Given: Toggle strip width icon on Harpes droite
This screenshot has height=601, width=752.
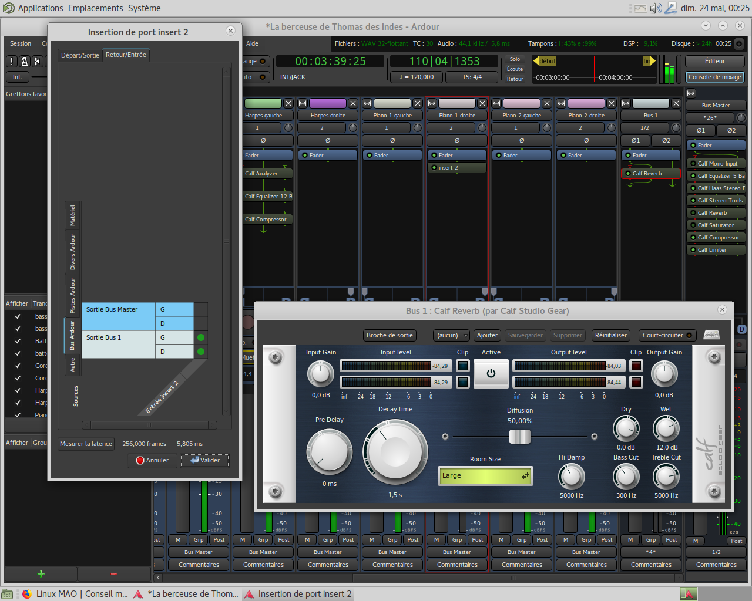Looking at the screenshot, I should tap(303, 103).
